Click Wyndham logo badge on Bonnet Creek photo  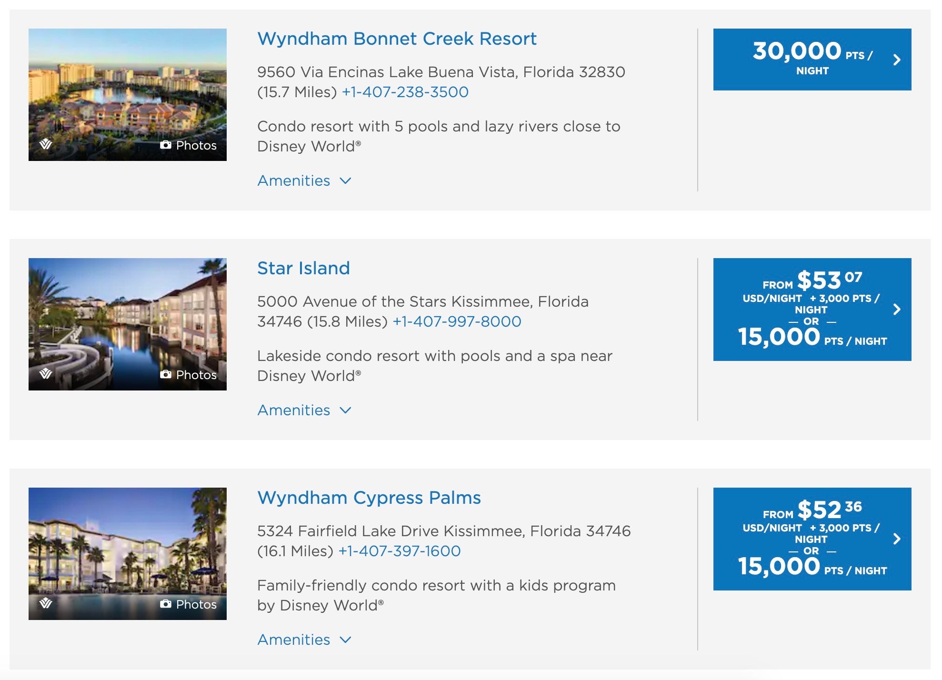[x=46, y=144]
